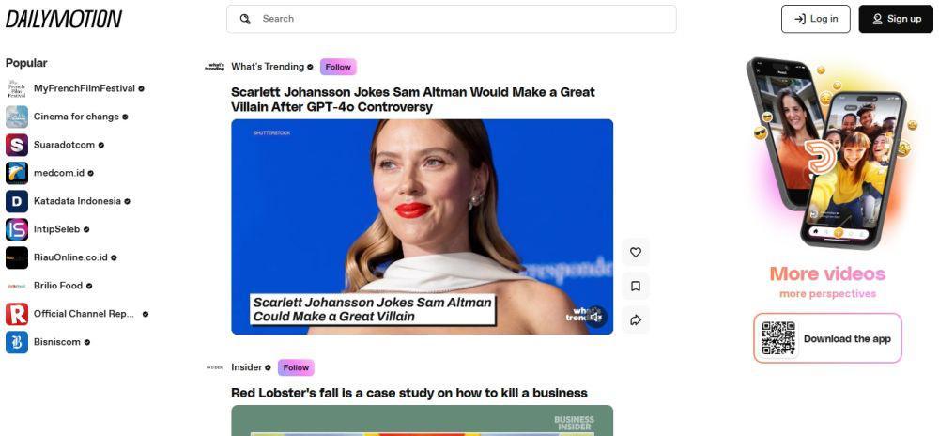This screenshot has width=939, height=436.
Task: Open What's Trending channel link
Action: pos(268,67)
